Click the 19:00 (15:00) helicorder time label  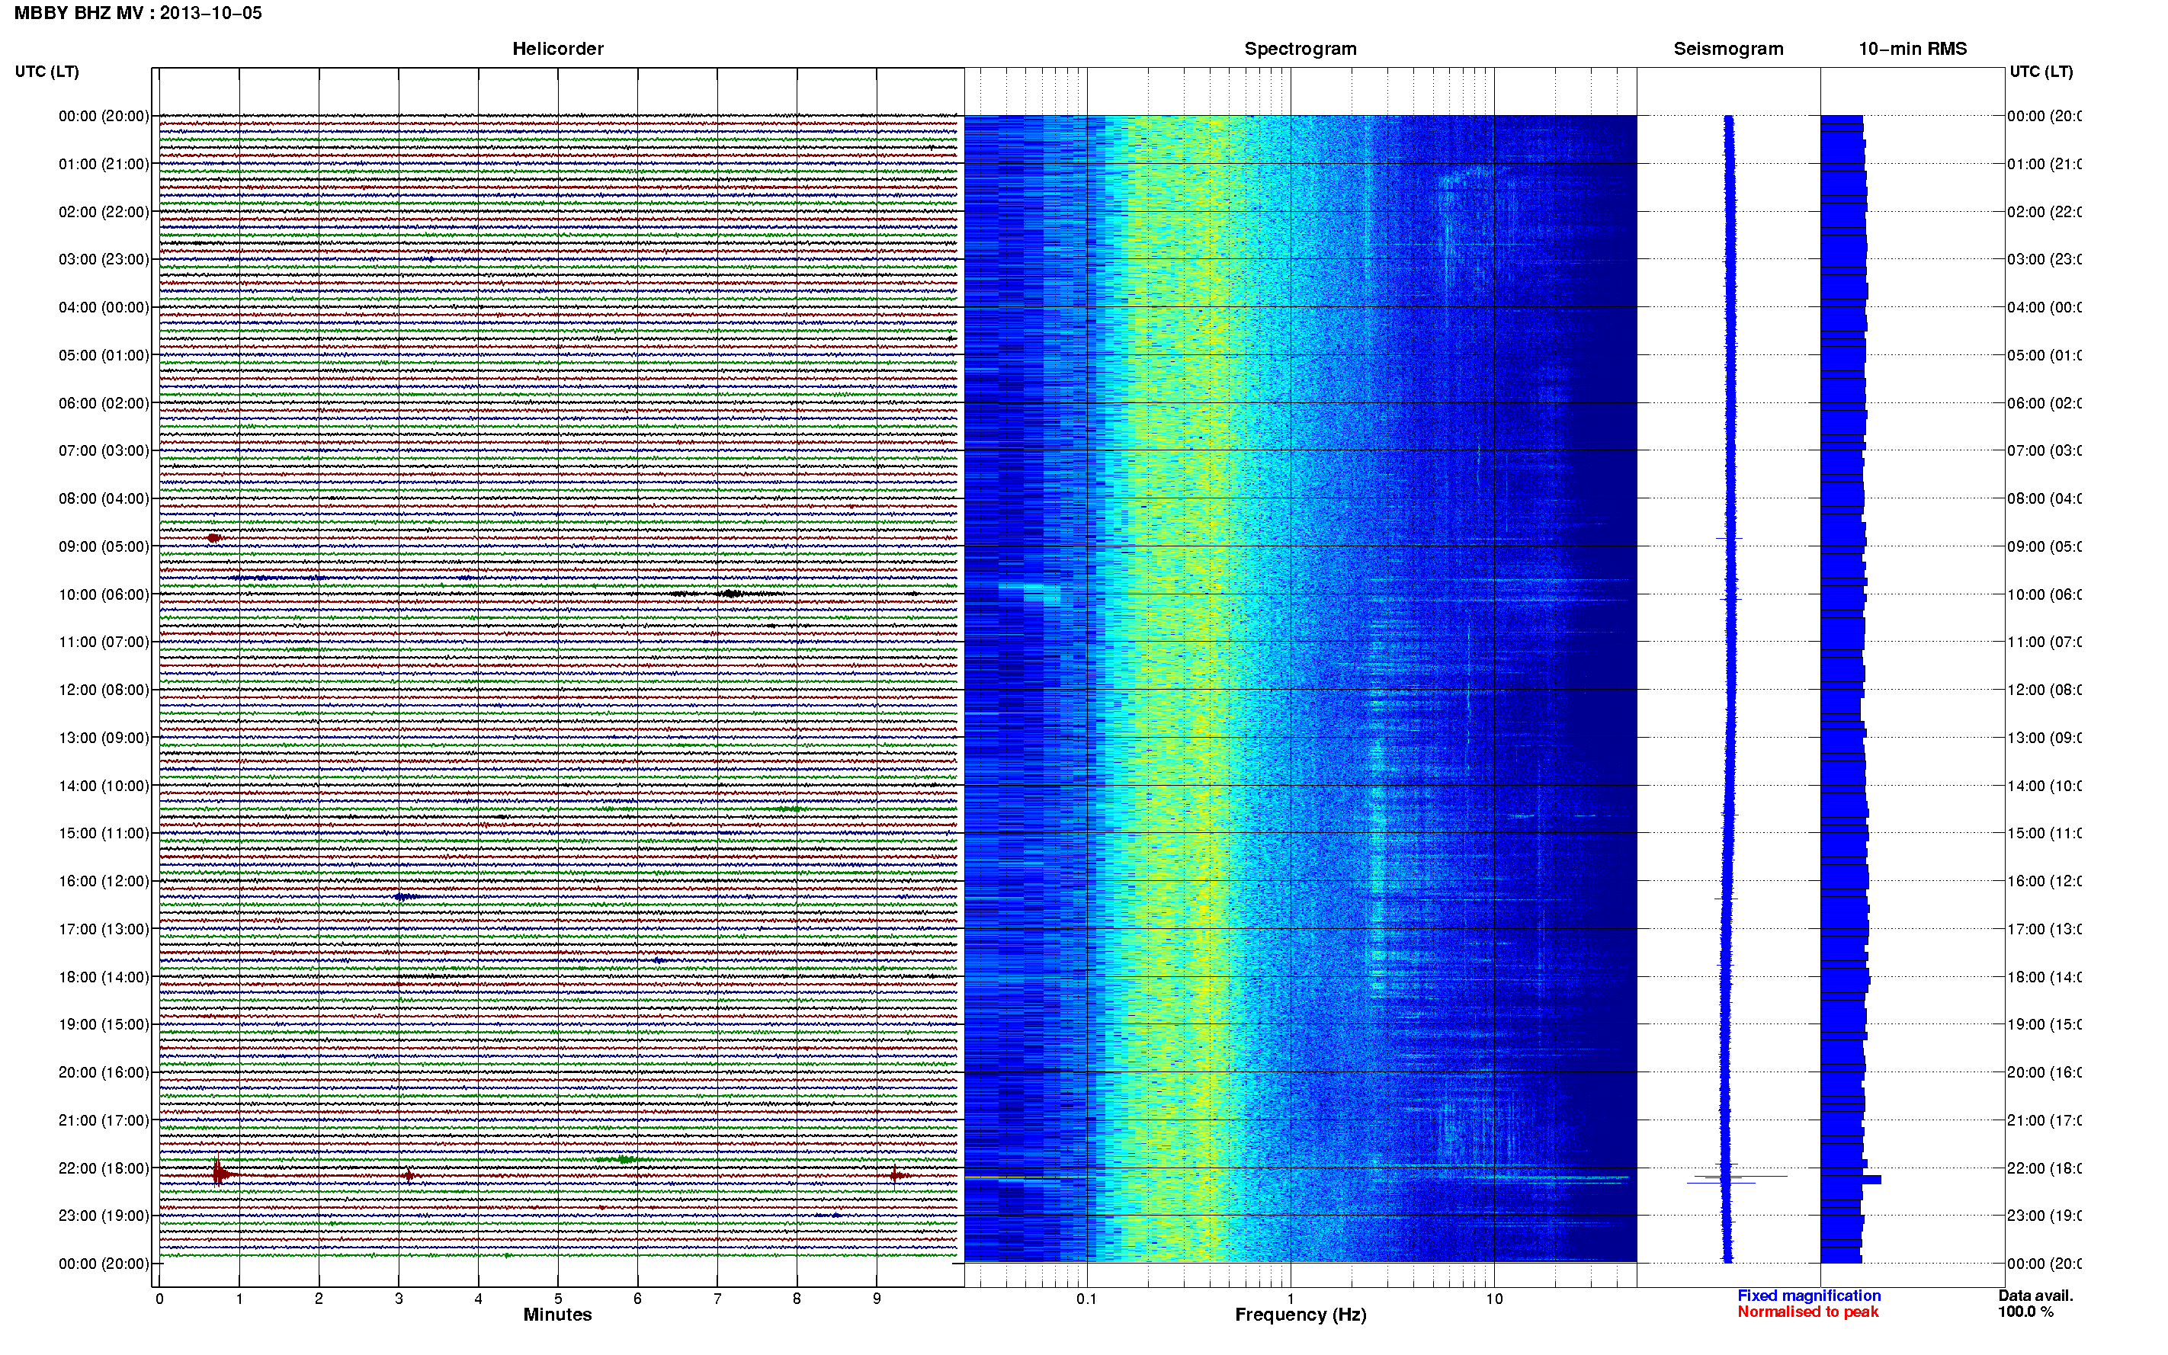click(104, 1024)
